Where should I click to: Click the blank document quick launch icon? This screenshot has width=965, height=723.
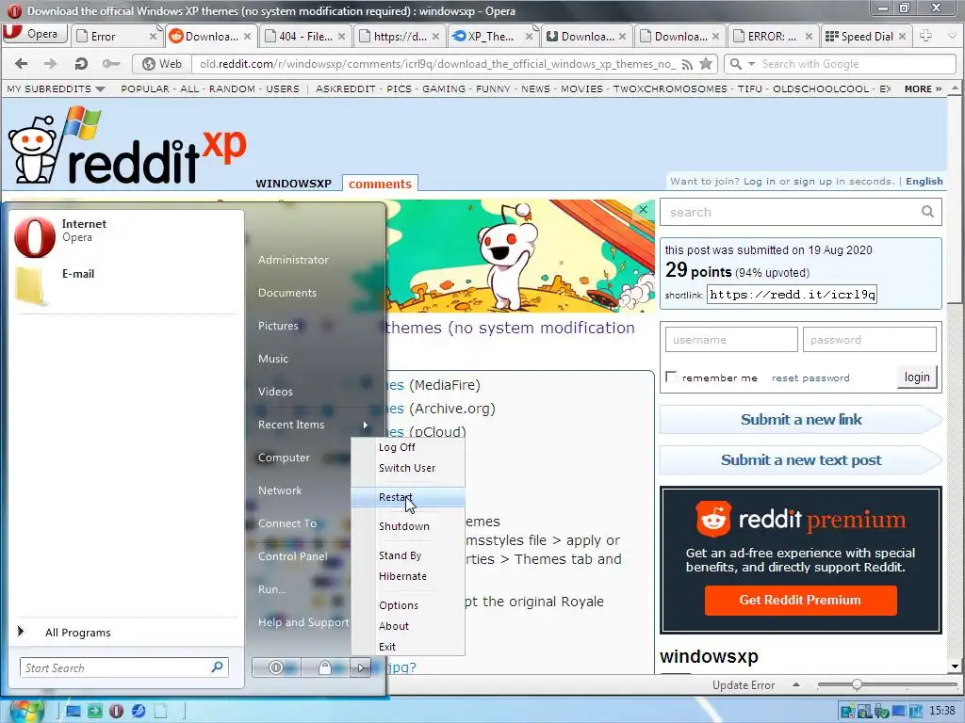pos(160,712)
